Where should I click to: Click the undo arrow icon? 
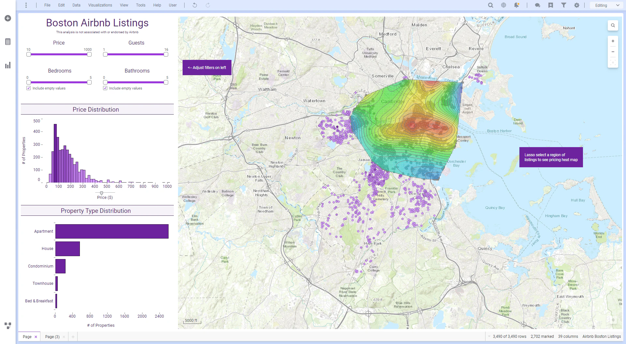(x=195, y=5)
